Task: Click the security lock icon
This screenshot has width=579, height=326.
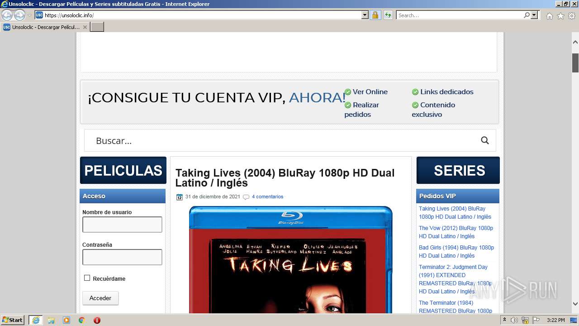Action: tap(375, 15)
